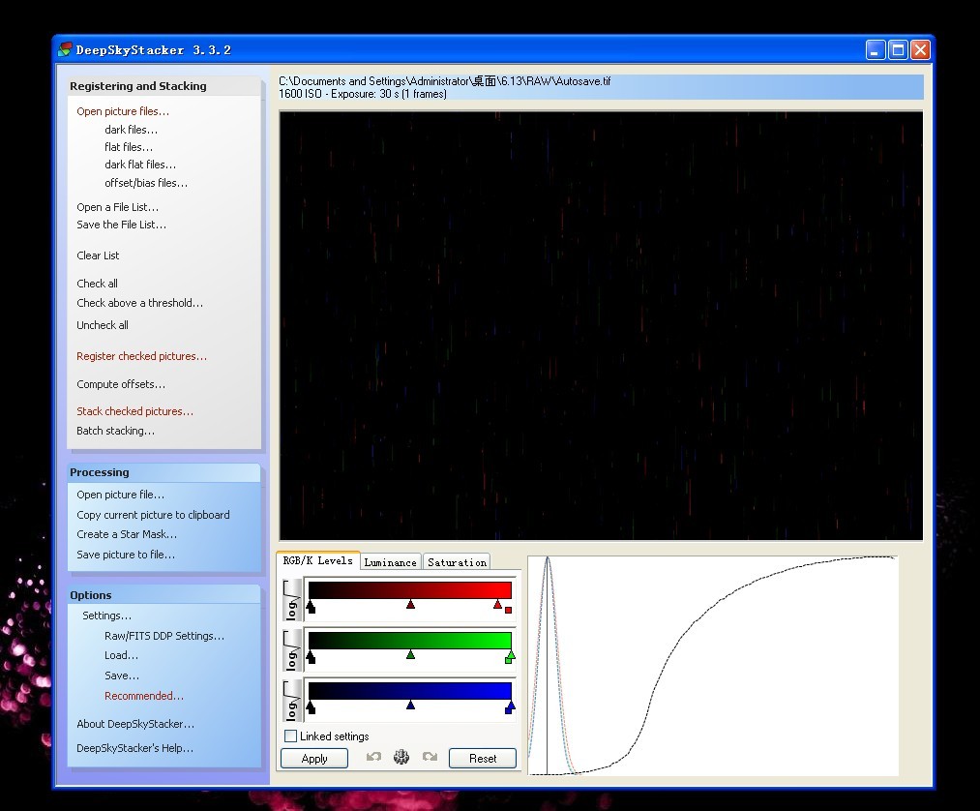Switch to the Luminance tab

coord(390,562)
